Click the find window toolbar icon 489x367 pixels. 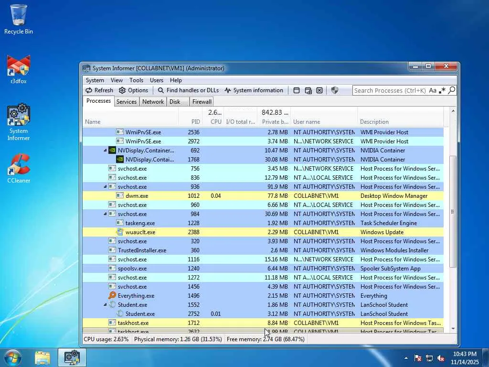(297, 90)
